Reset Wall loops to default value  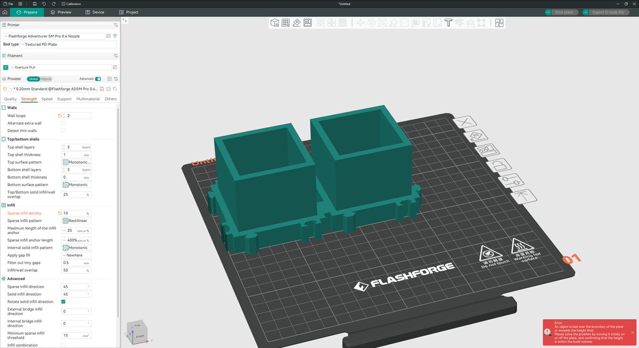[59, 116]
